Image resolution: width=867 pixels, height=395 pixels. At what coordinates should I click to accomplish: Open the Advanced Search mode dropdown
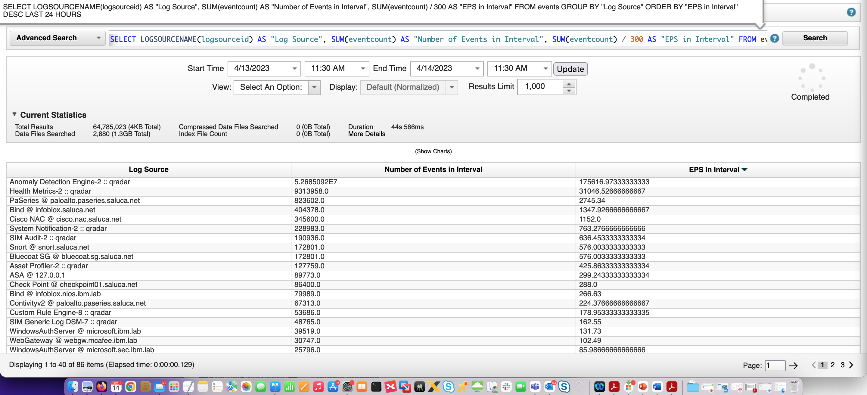(x=57, y=38)
